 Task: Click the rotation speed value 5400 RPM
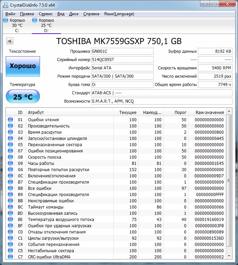(215, 68)
